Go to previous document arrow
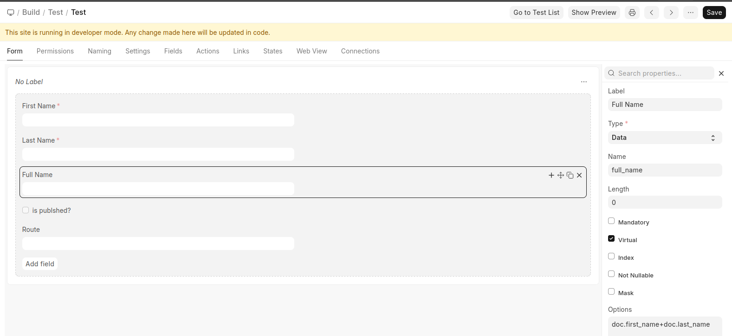732x336 pixels. [651, 13]
